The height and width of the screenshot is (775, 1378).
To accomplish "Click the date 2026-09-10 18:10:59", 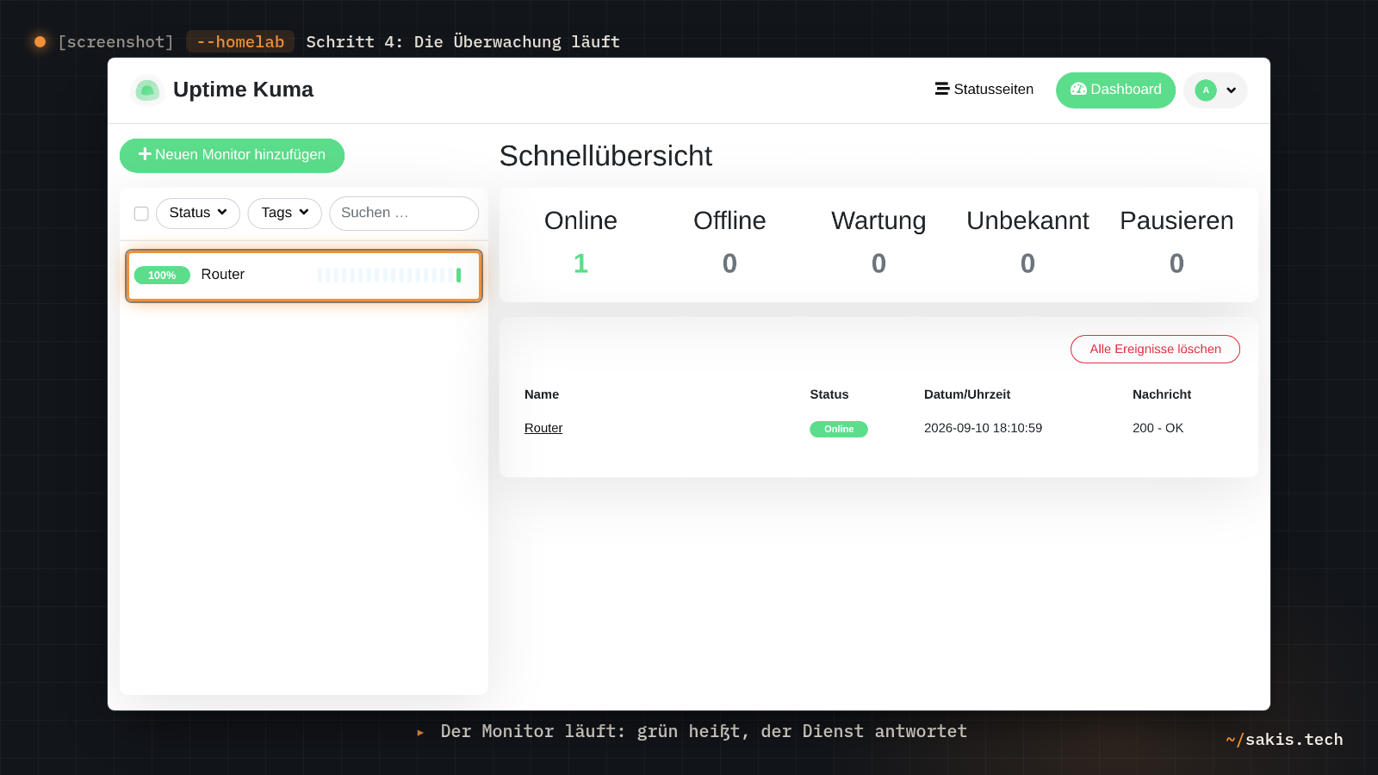I will point(983,428).
